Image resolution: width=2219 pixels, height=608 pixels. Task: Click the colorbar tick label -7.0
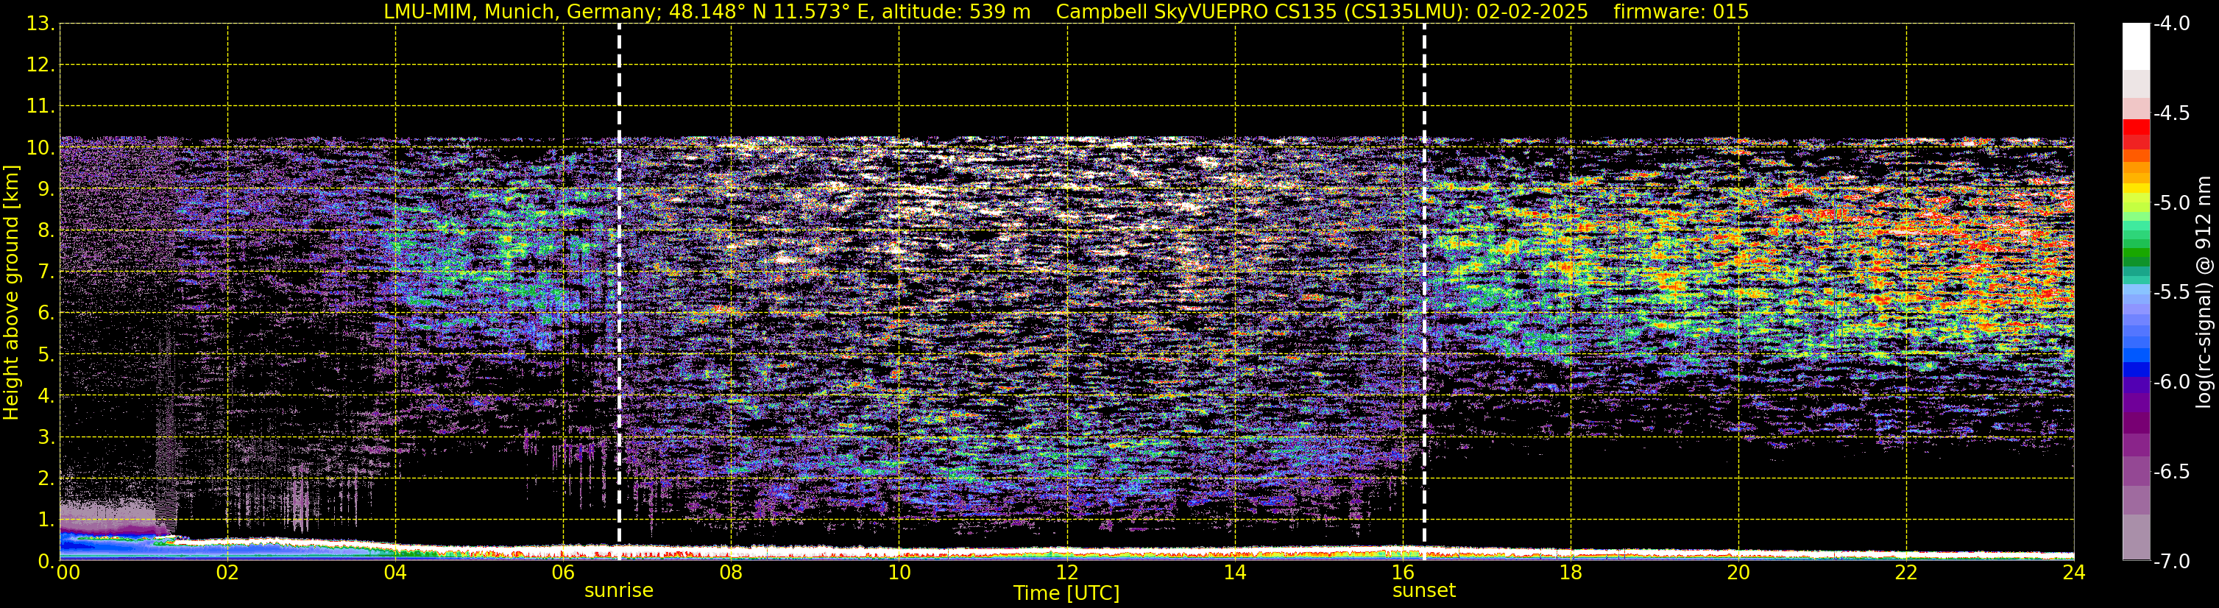coord(2170,562)
